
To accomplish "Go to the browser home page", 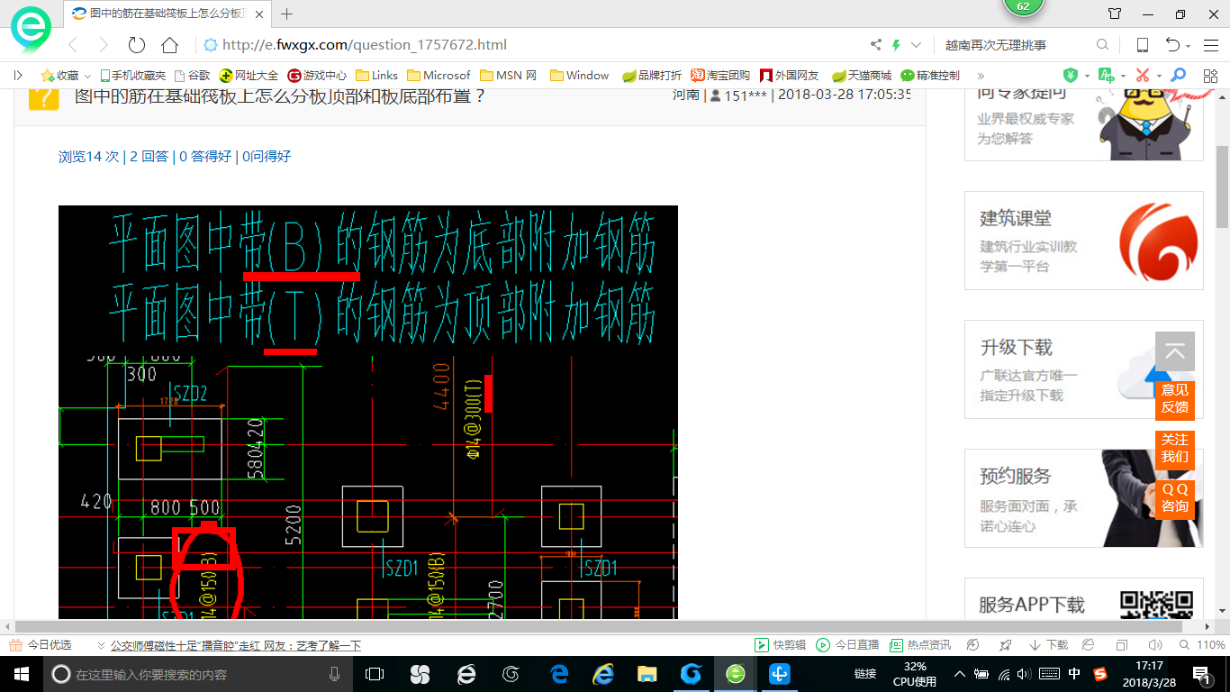I will (x=169, y=45).
